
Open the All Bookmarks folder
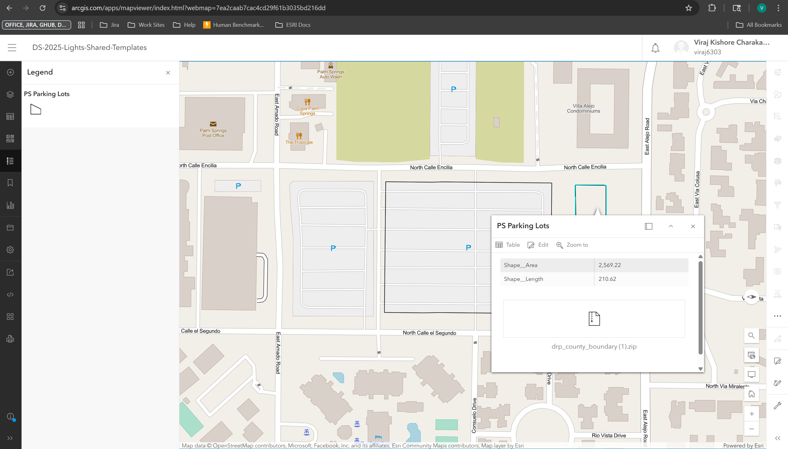click(759, 25)
